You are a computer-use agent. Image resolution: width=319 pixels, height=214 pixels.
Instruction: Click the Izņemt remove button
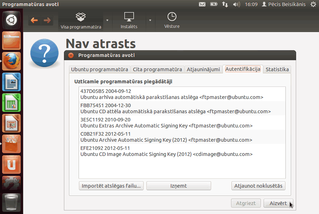[179, 186]
